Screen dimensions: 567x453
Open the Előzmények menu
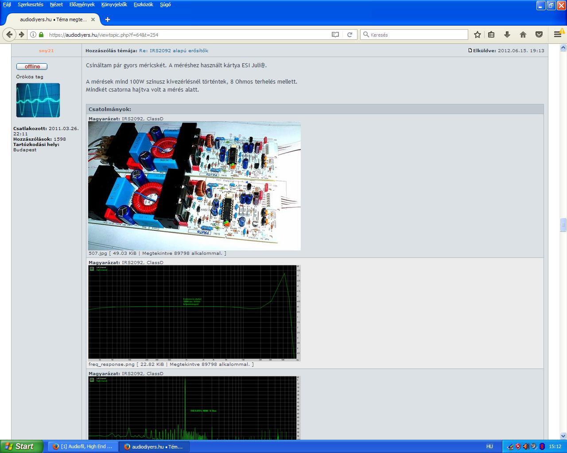(82, 4)
